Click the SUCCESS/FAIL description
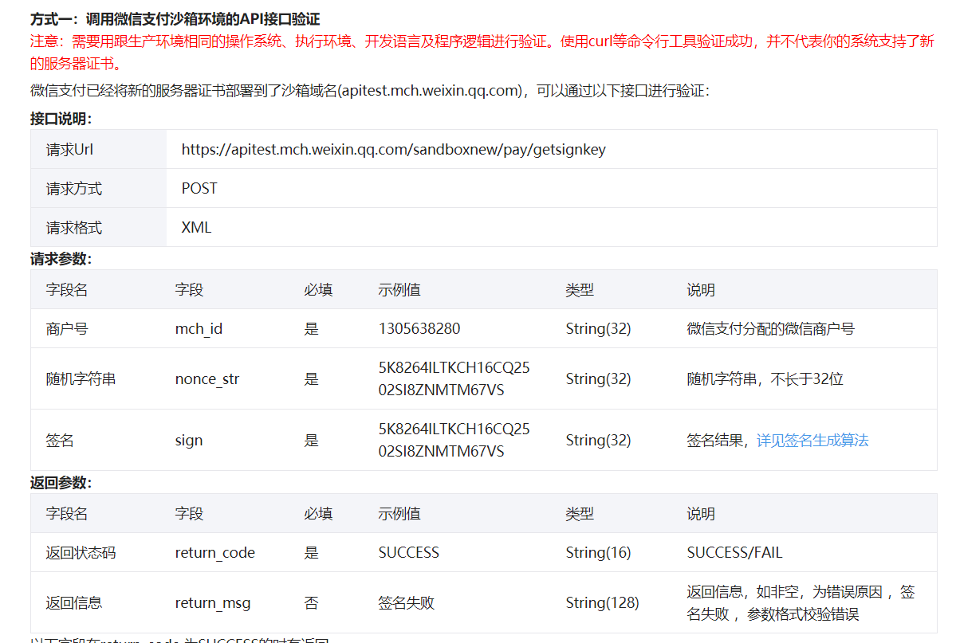 coord(734,553)
